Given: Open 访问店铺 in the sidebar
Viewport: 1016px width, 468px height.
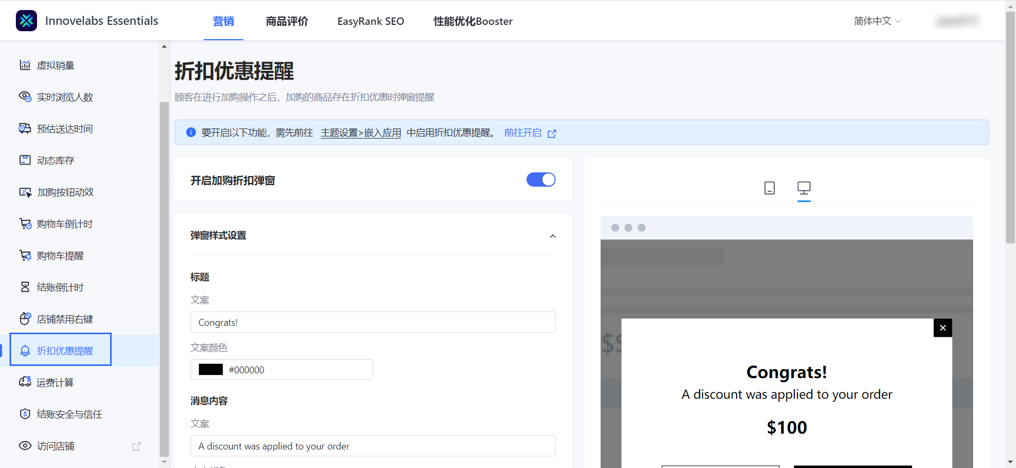Looking at the screenshot, I should (x=56, y=446).
